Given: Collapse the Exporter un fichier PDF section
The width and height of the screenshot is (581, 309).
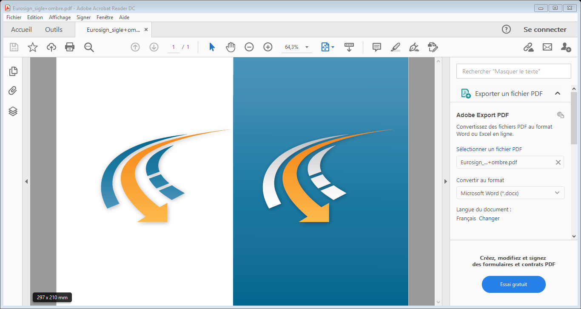Looking at the screenshot, I should (x=558, y=93).
